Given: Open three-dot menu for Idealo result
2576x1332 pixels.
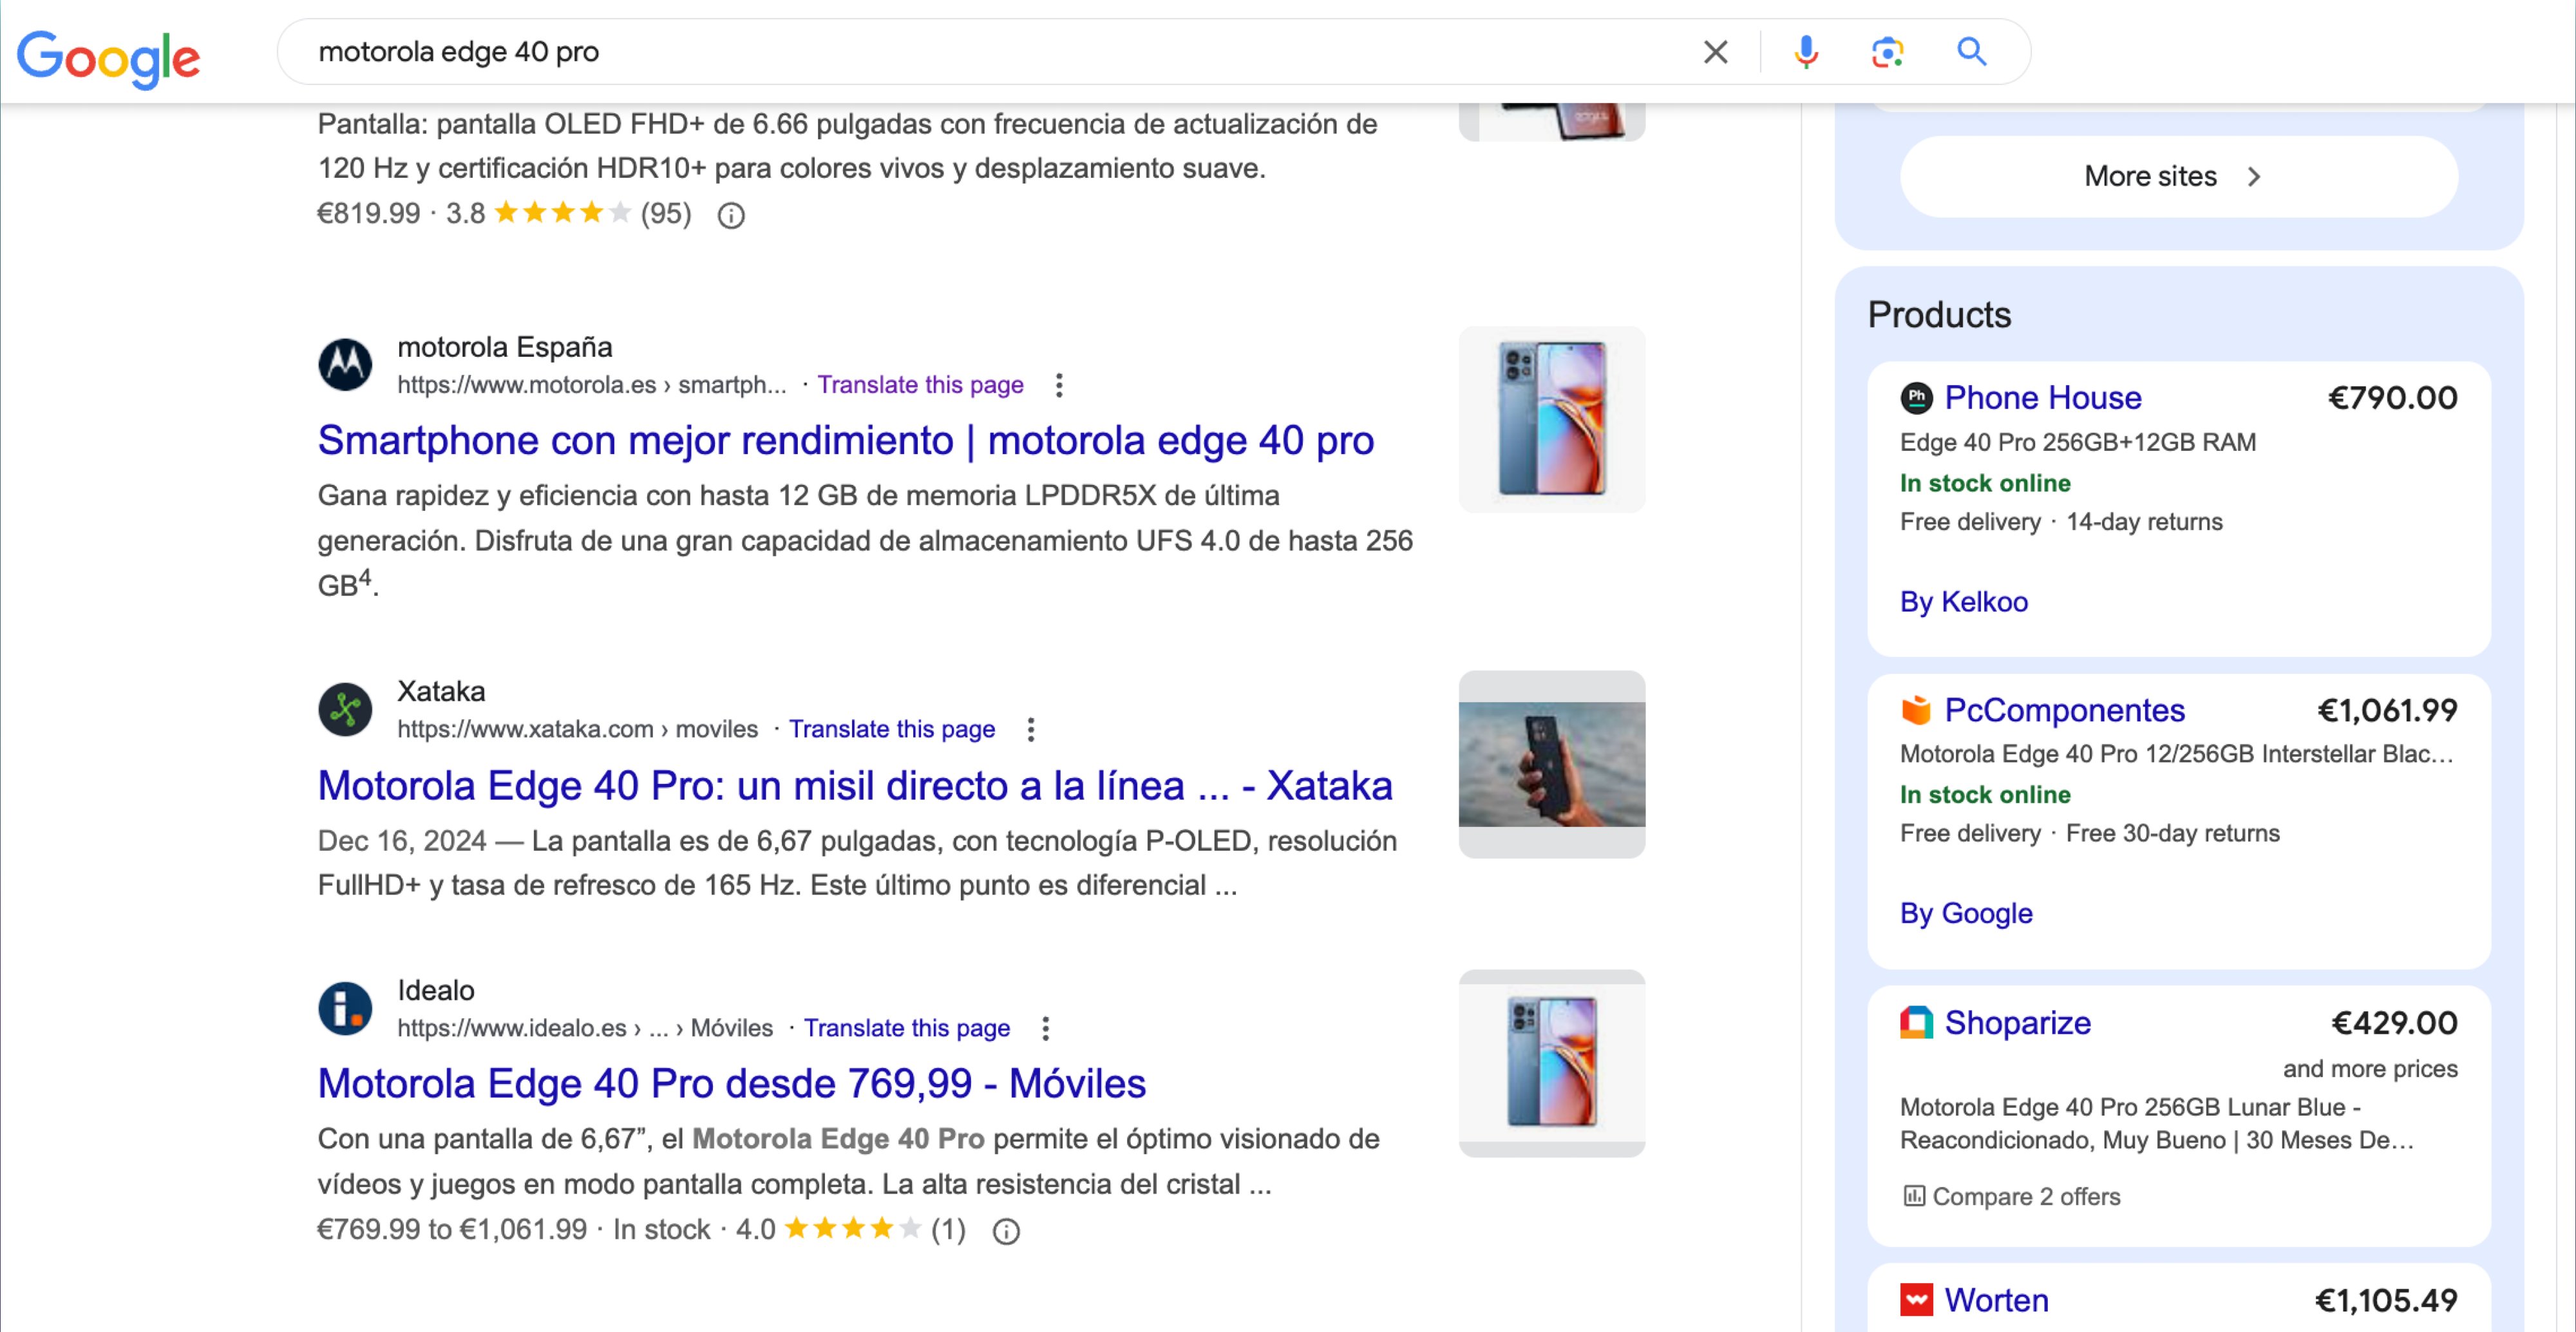Looking at the screenshot, I should pos(1045,1028).
